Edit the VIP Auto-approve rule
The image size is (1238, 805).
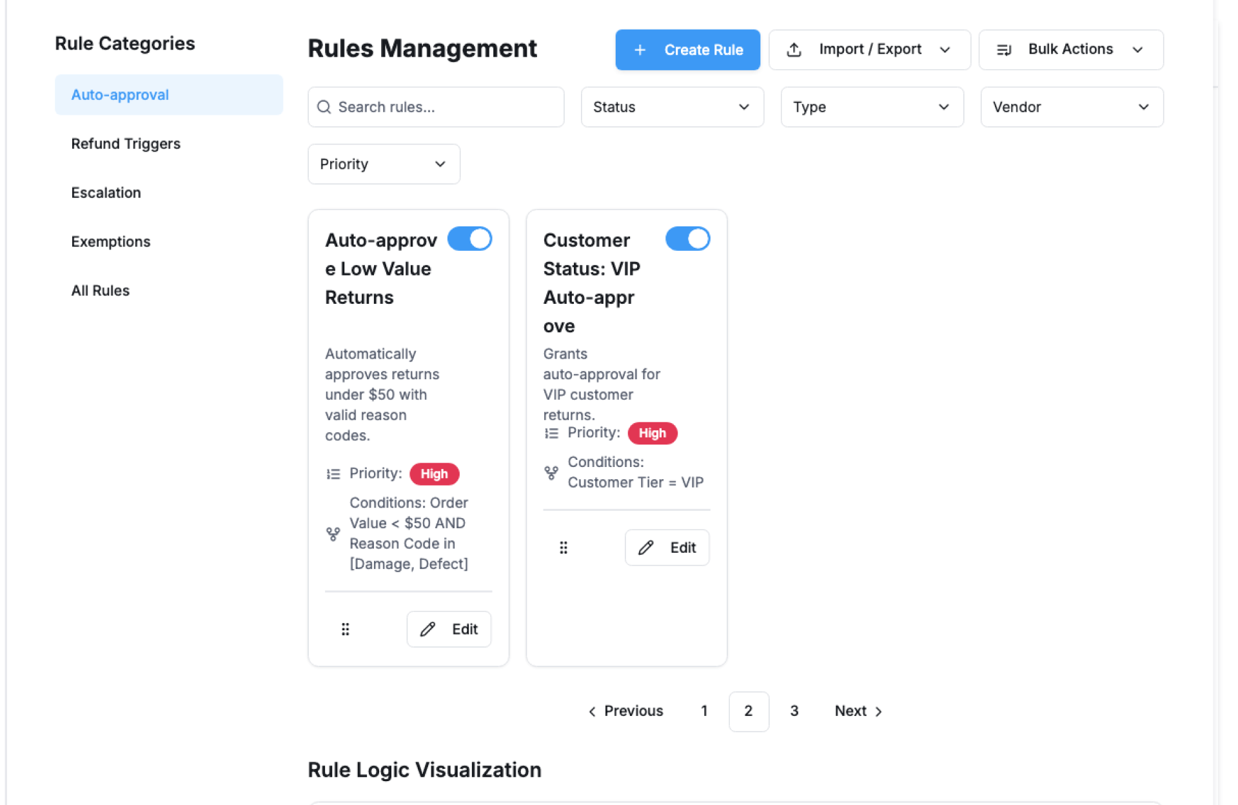[x=667, y=548]
